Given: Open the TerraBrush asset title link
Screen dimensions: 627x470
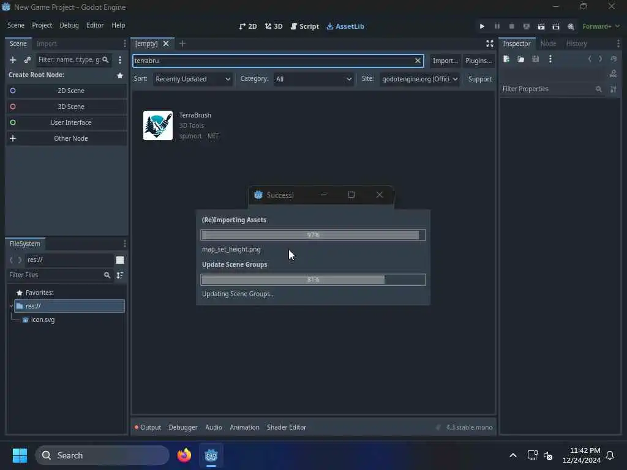Looking at the screenshot, I should (x=195, y=115).
